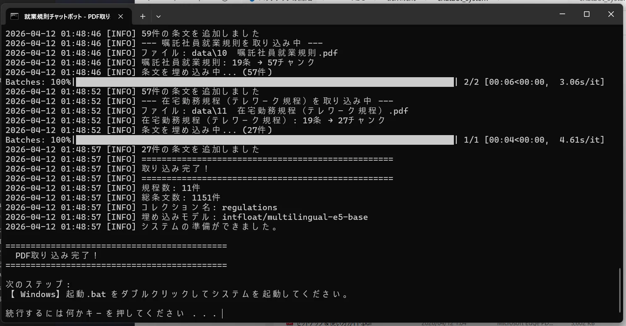Screen dimensions: 626x326
Task: Click file path "data\10 嘱託社員就業規則.pdf"
Action: coord(265,53)
